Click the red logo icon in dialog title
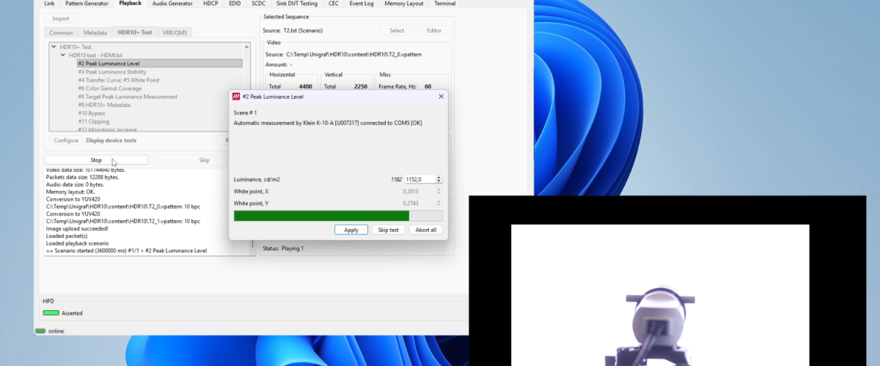The width and height of the screenshot is (880, 366). click(236, 96)
